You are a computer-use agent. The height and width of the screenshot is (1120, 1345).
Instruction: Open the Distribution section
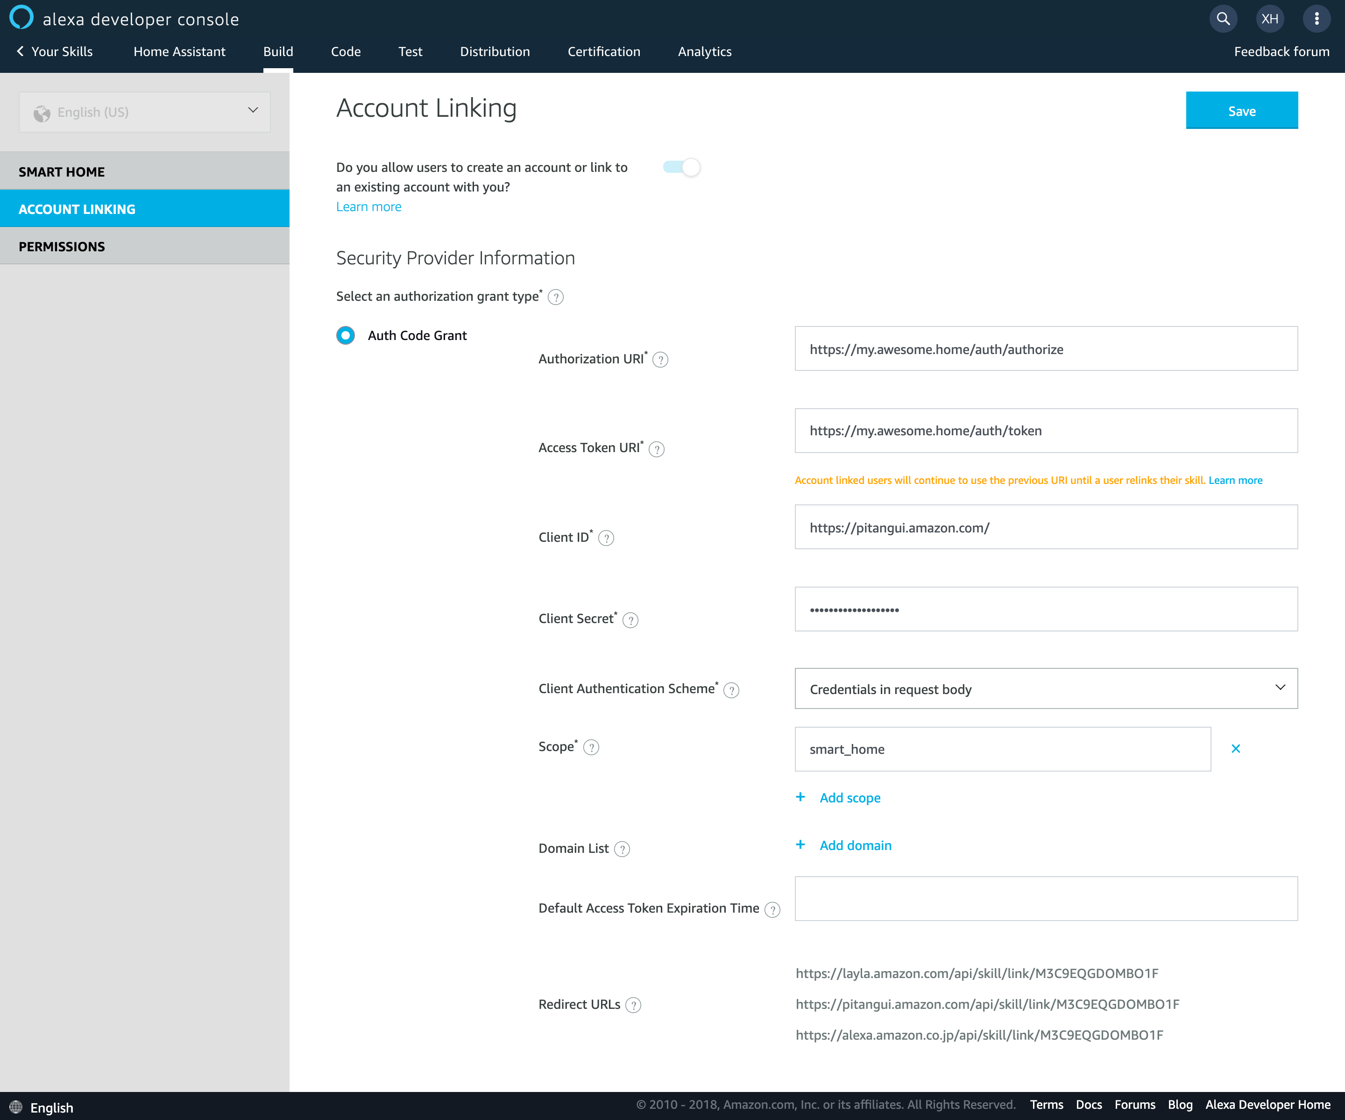click(495, 51)
